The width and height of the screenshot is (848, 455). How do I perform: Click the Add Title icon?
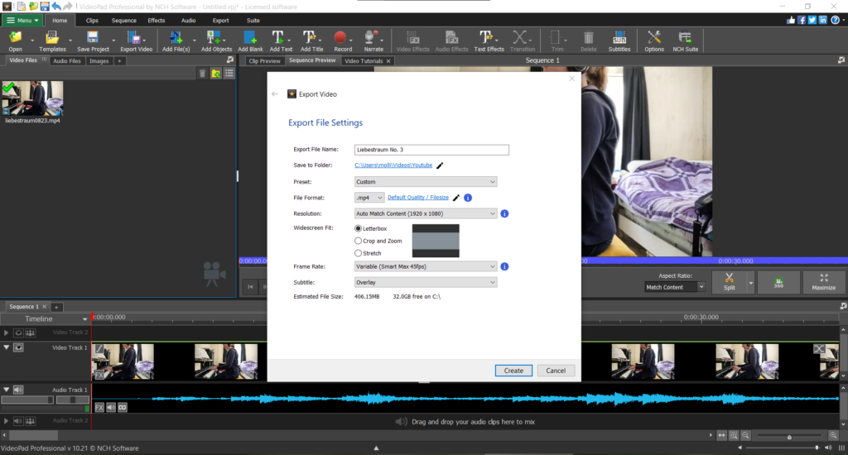pos(312,40)
